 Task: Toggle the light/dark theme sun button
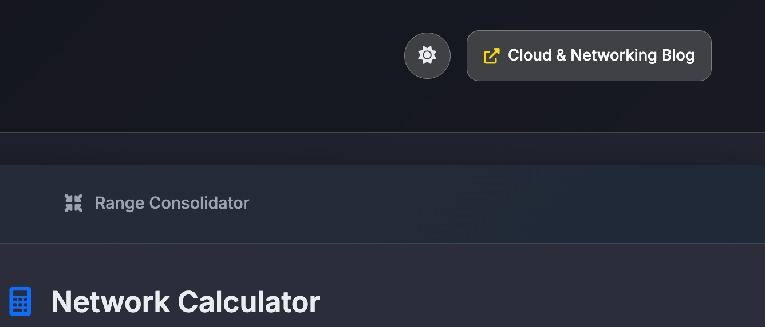pyautogui.click(x=427, y=55)
